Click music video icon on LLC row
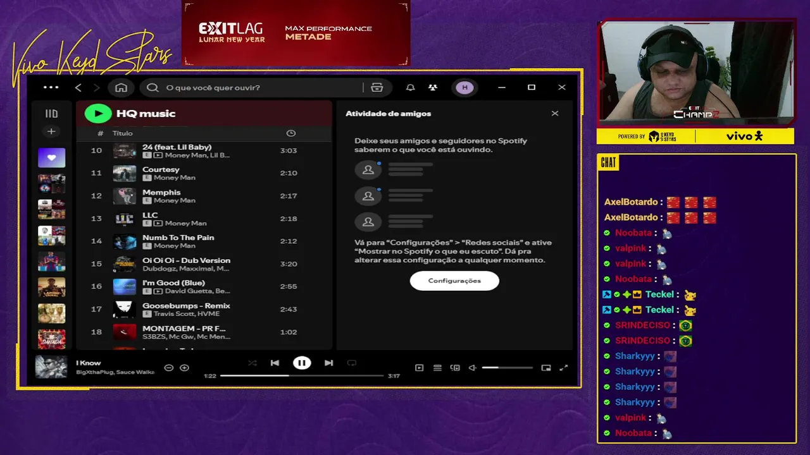 click(158, 223)
